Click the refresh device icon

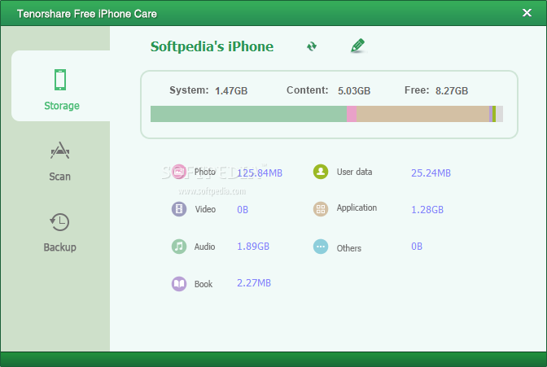point(312,46)
